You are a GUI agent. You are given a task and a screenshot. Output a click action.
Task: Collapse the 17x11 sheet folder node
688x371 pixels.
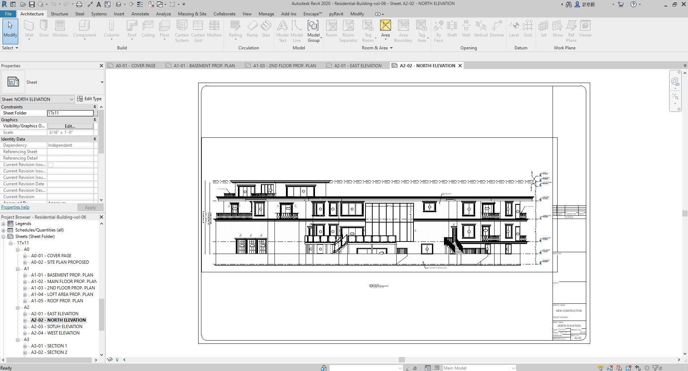tap(11, 243)
